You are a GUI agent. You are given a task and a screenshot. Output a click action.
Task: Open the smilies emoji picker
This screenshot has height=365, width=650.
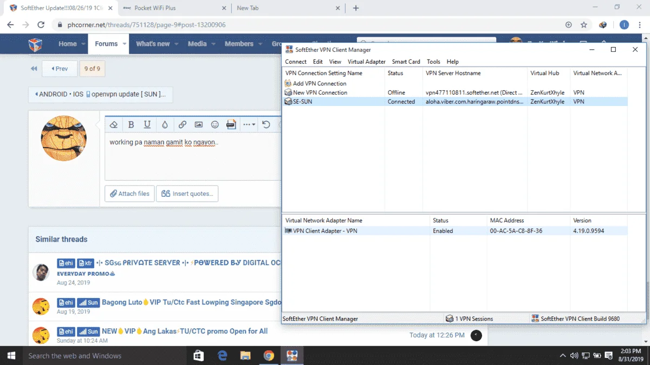tap(215, 124)
